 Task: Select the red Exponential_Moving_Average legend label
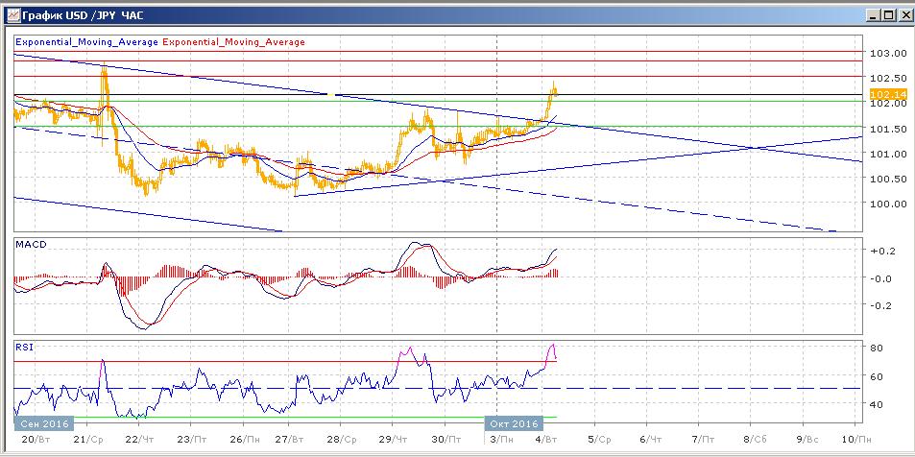pos(235,42)
